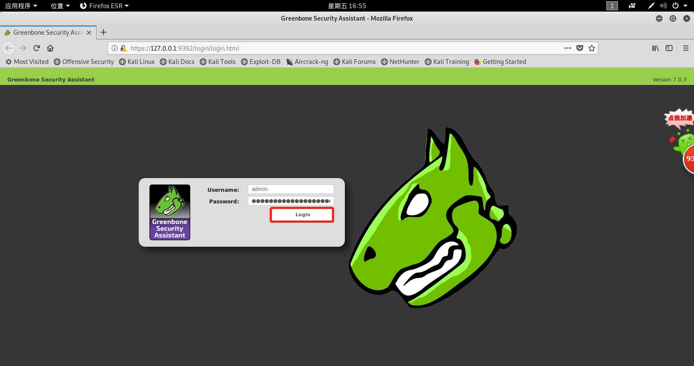Click the network connection tray icon
694x366 pixels.
(651, 6)
